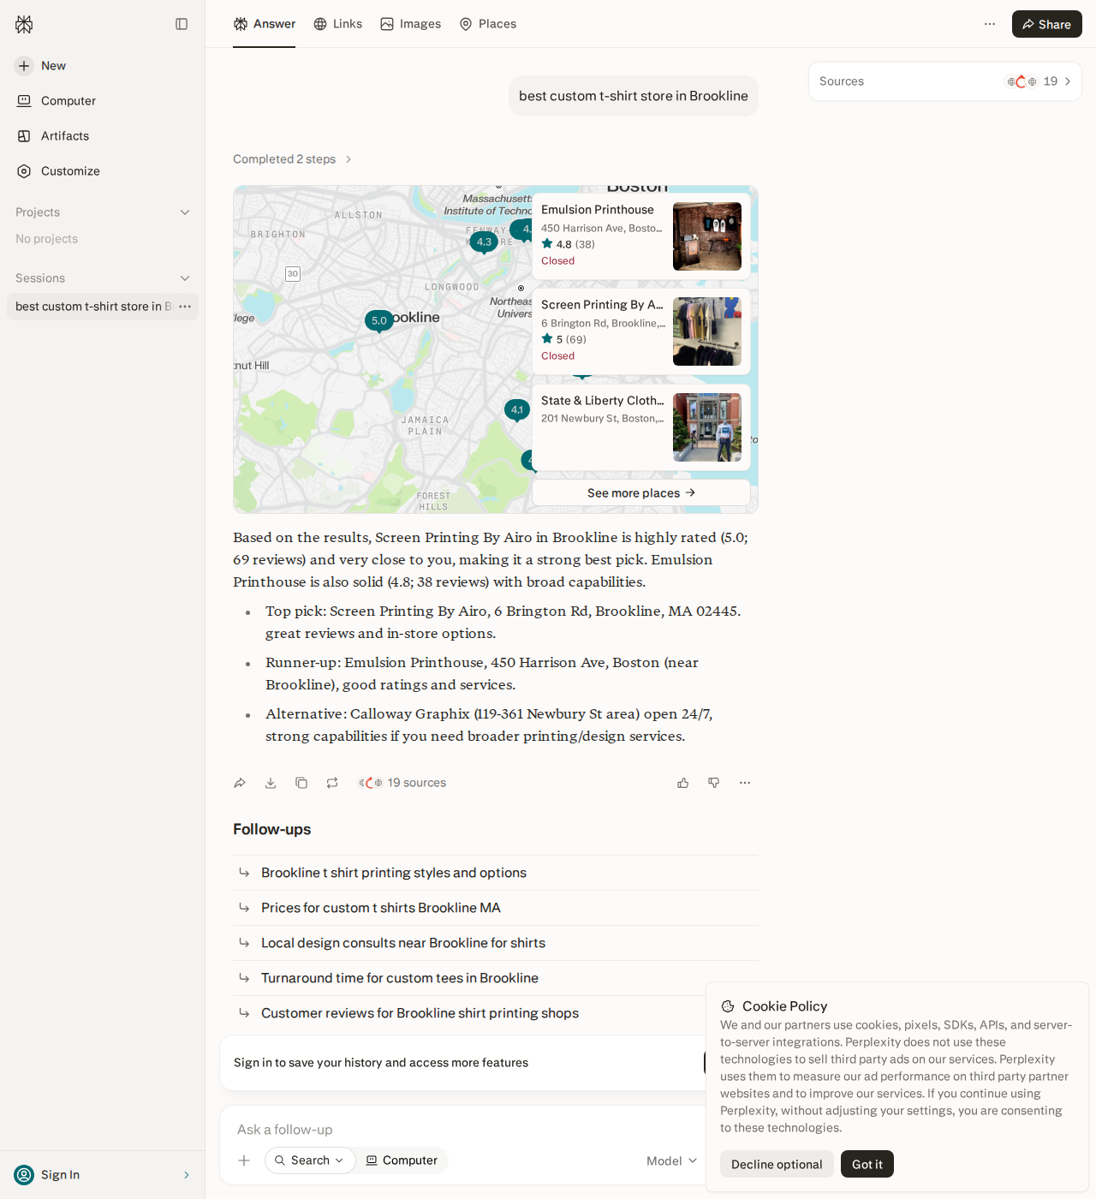This screenshot has height=1199, width=1096.
Task: Collapse the Projects section
Action: point(185,212)
